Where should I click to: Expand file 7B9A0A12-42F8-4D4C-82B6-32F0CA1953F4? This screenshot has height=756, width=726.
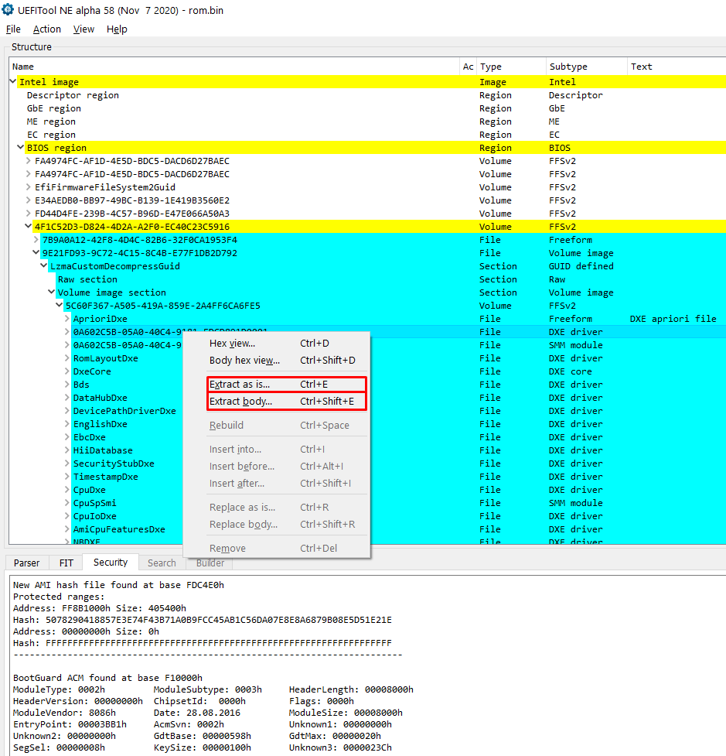(36, 240)
